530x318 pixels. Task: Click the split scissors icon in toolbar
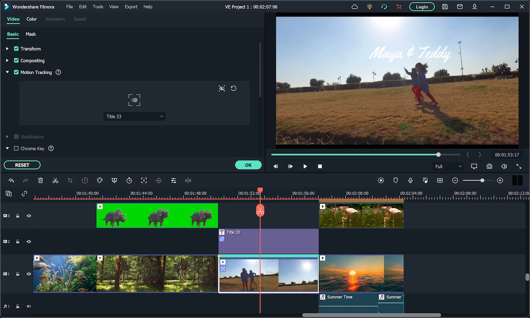click(x=55, y=181)
